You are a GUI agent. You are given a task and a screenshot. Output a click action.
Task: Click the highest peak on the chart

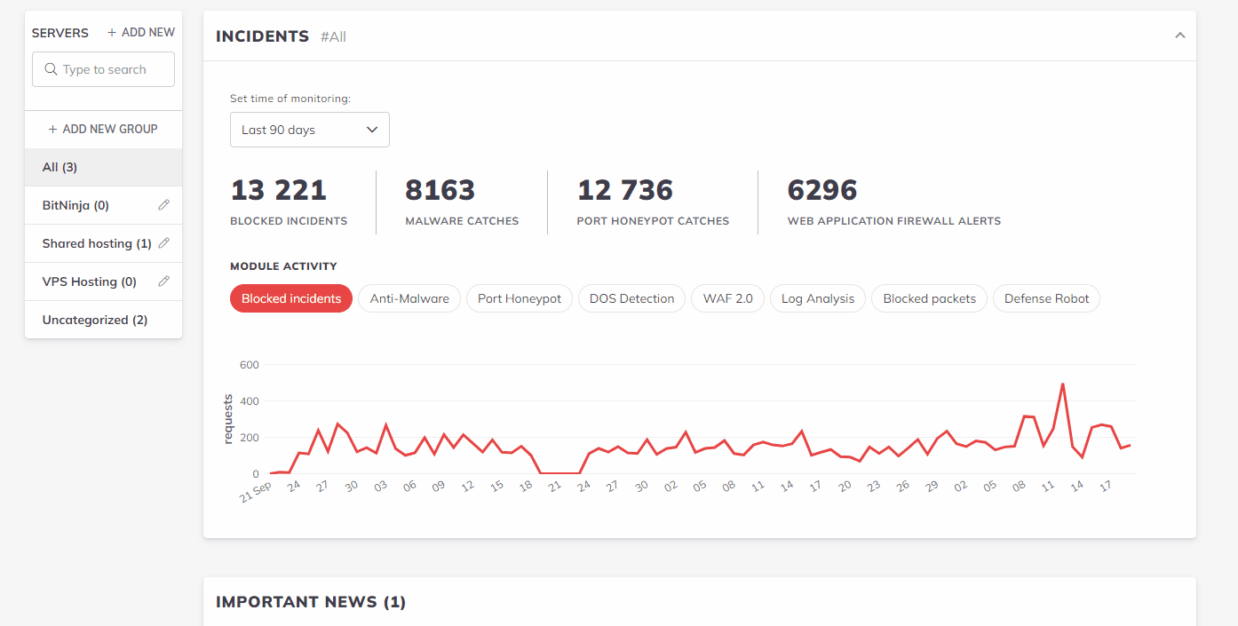point(1062,384)
